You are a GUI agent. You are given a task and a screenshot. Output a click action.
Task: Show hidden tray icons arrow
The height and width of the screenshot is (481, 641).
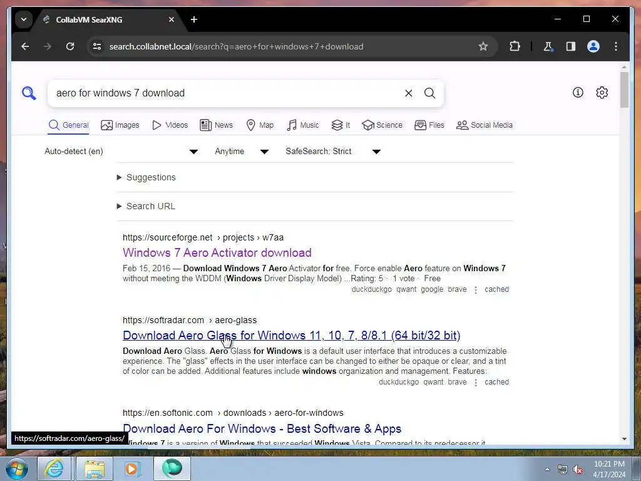(x=547, y=469)
